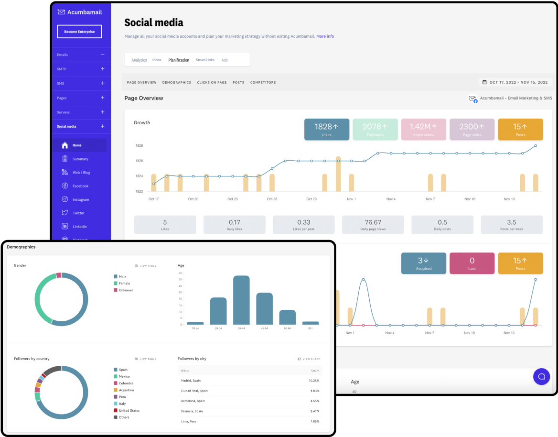
Task: Switch to the SmartLinks tab
Action: [x=205, y=59]
